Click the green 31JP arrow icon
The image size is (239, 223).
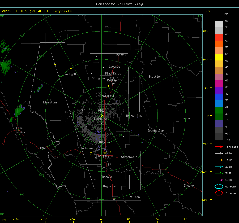(x=219, y=173)
